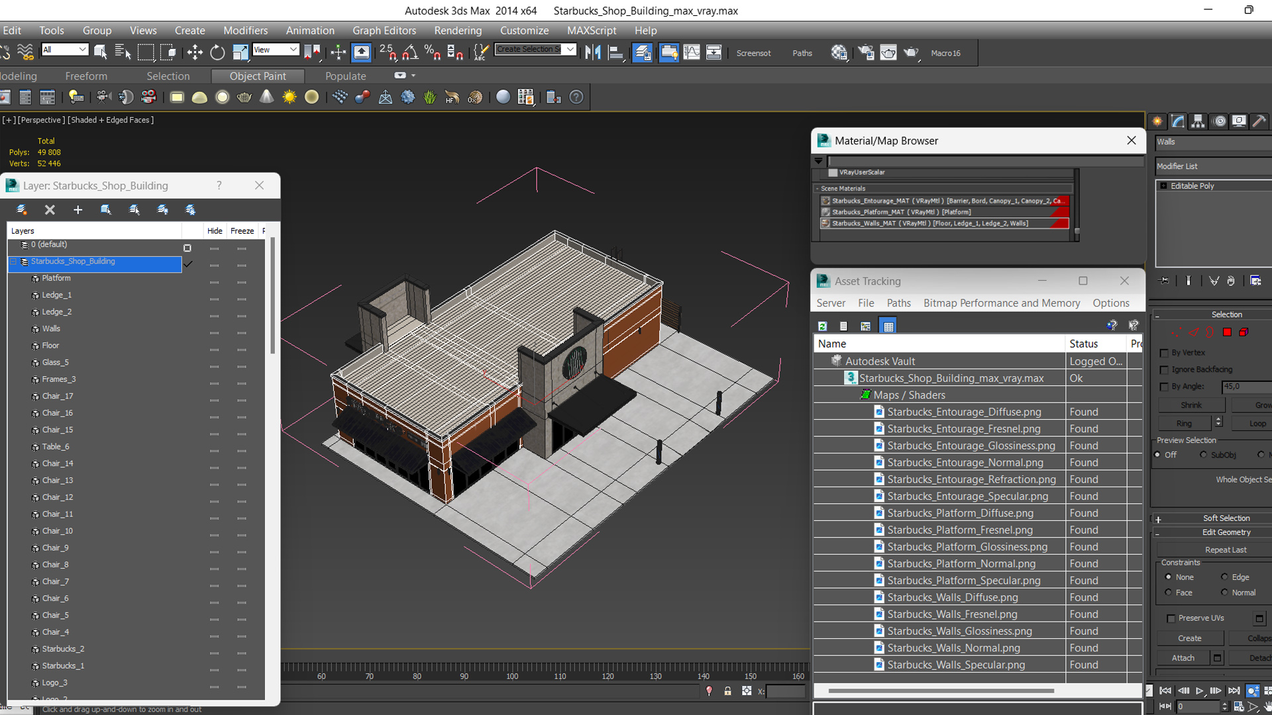Select SubObj preview selection radio

(1203, 455)
